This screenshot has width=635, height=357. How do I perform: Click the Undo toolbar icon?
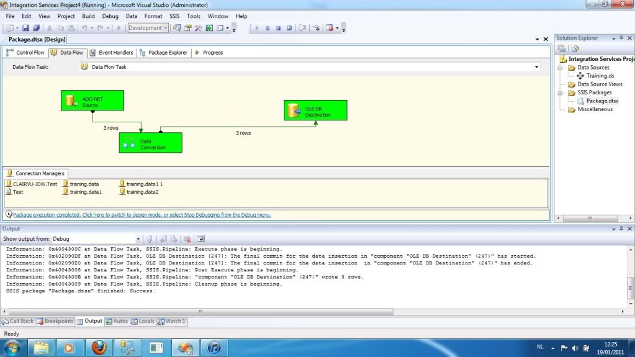(84, 28)
